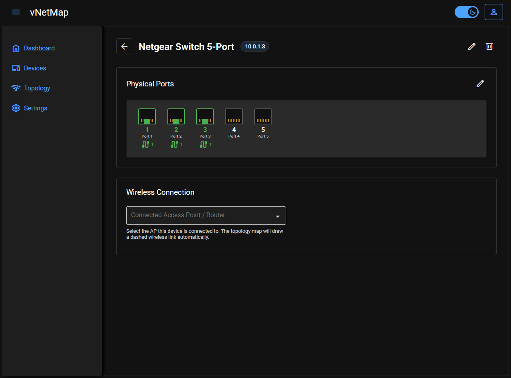
Task: Click the Devices sidebar icon
Action: (x=16, y=68)
